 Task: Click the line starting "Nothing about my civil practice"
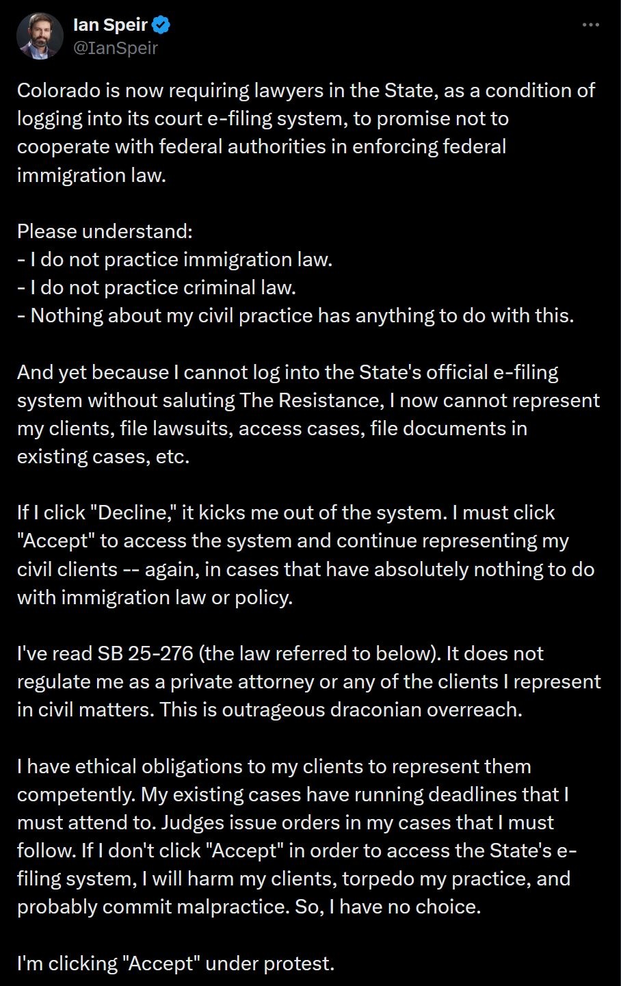(295, 315)
